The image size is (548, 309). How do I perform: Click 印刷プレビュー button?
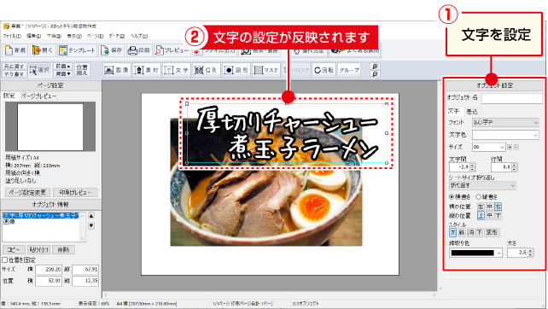(x=75, y=192)
